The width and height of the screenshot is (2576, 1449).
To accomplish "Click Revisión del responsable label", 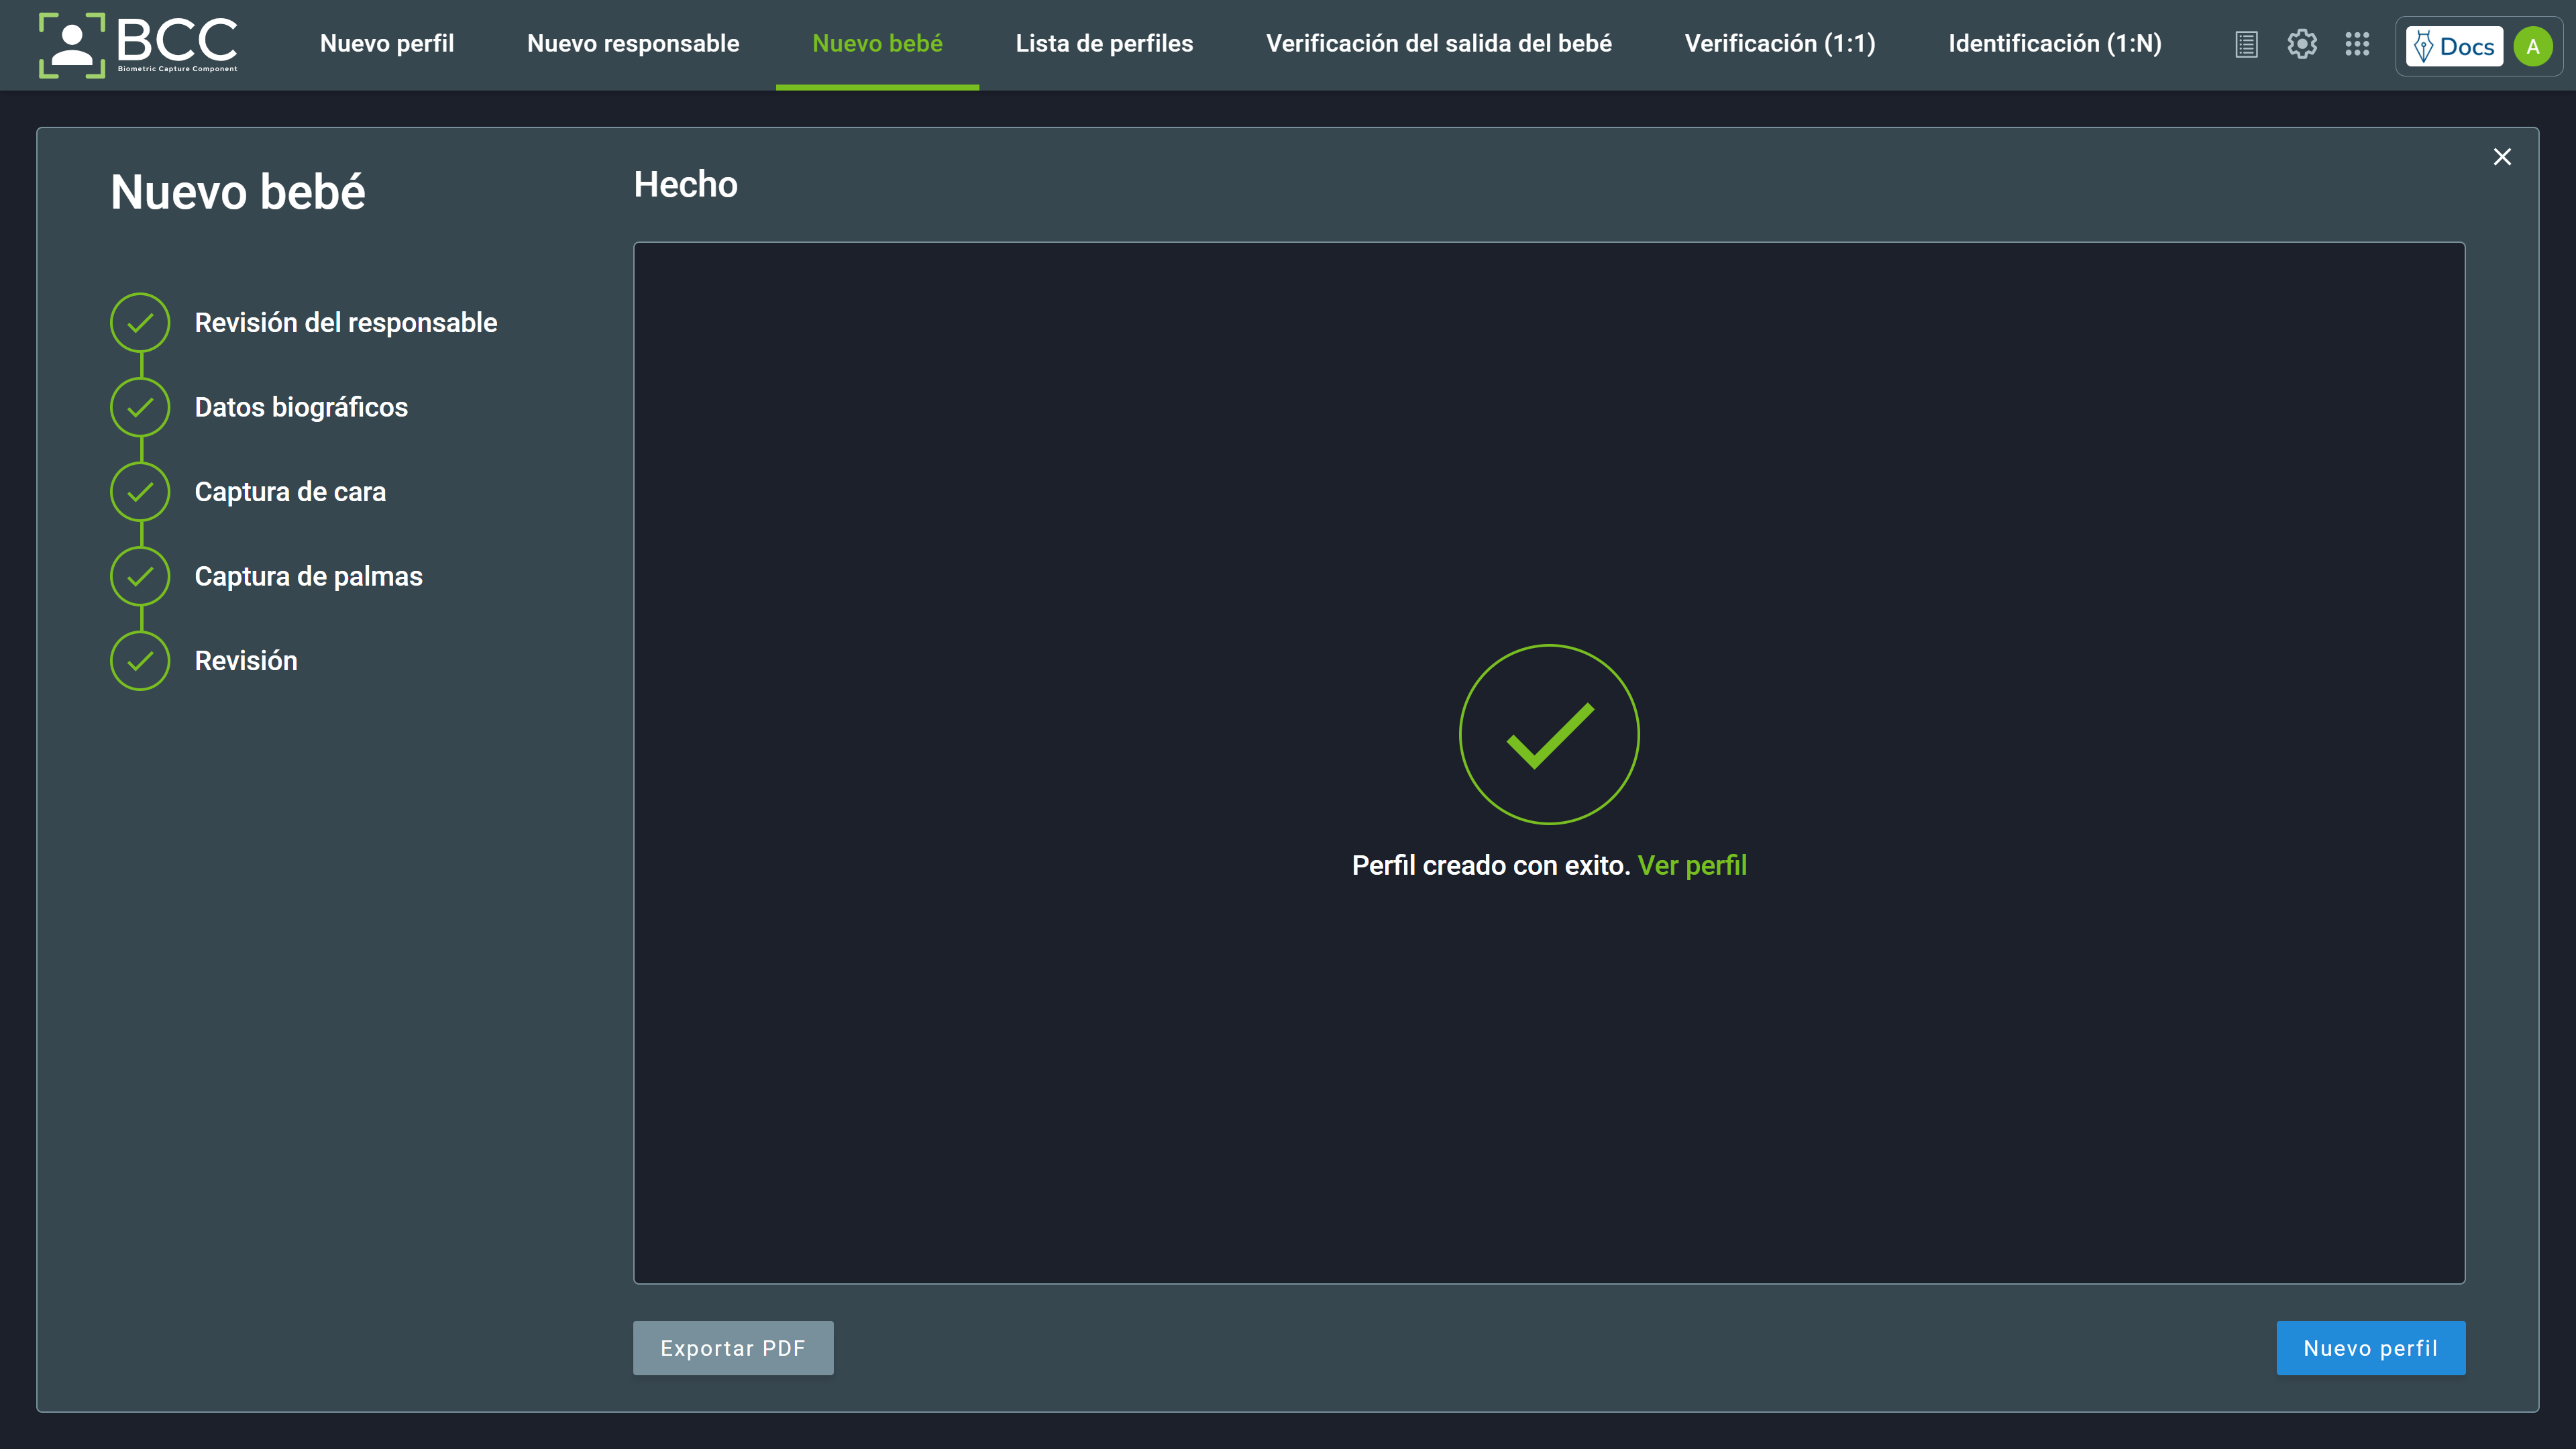I will (346, 322).
